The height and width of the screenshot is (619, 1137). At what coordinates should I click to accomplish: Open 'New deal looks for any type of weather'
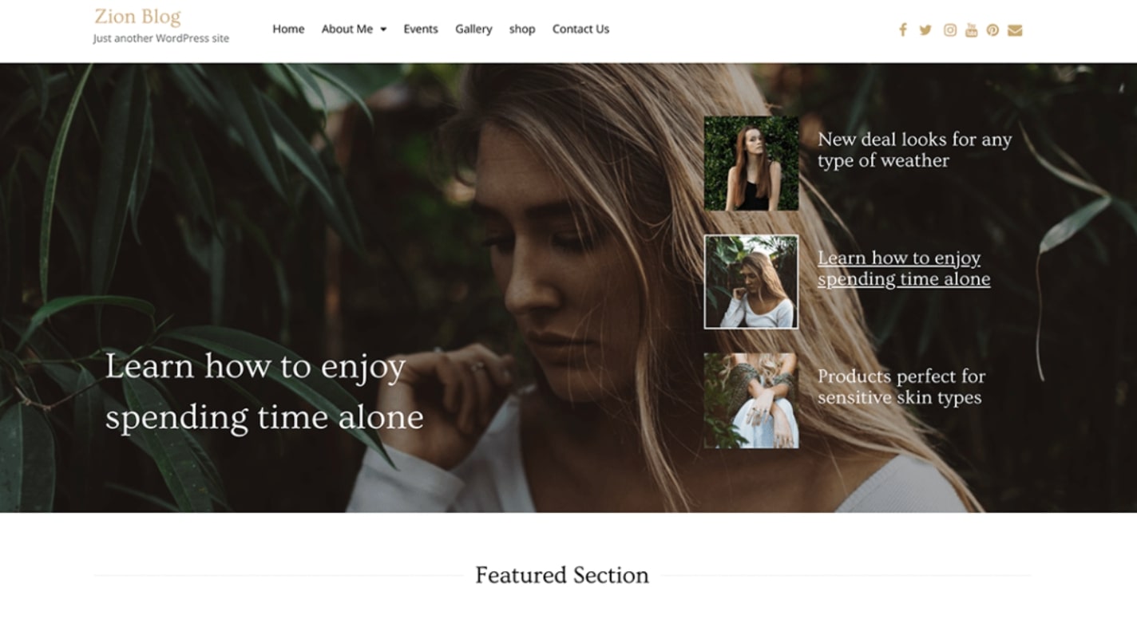[x=914, y=150]
